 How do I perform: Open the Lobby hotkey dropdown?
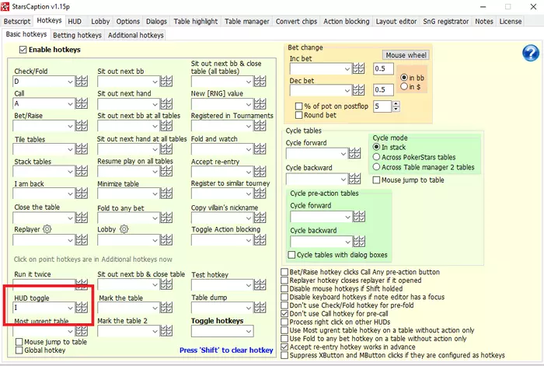click(x=155, y=240)
